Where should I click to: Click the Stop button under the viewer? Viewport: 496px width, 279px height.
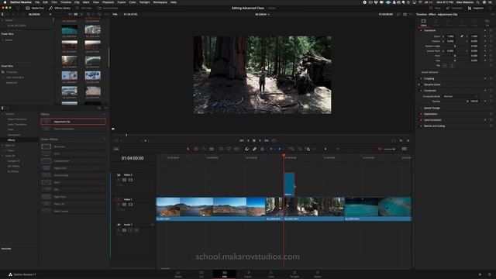coord(254,140)
